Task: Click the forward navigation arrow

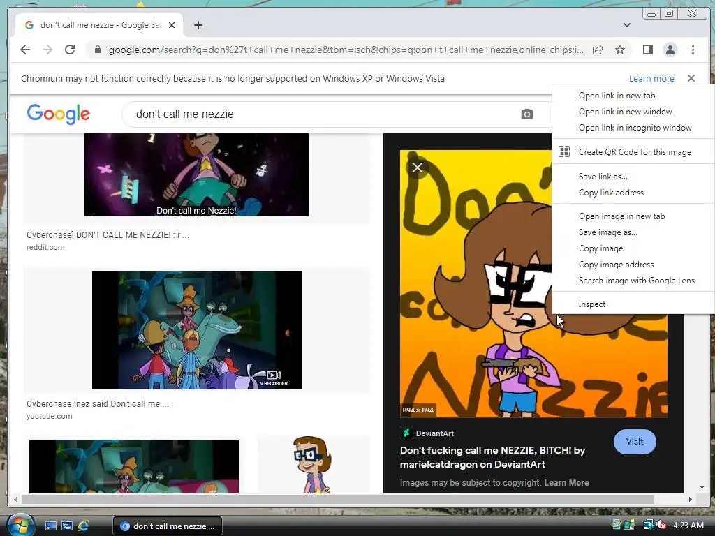Action: tap(47, 50)
